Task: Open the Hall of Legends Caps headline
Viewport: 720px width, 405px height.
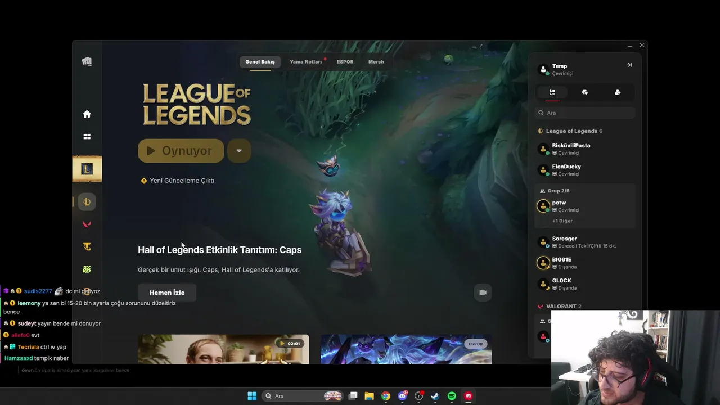Action: (219, 250)
